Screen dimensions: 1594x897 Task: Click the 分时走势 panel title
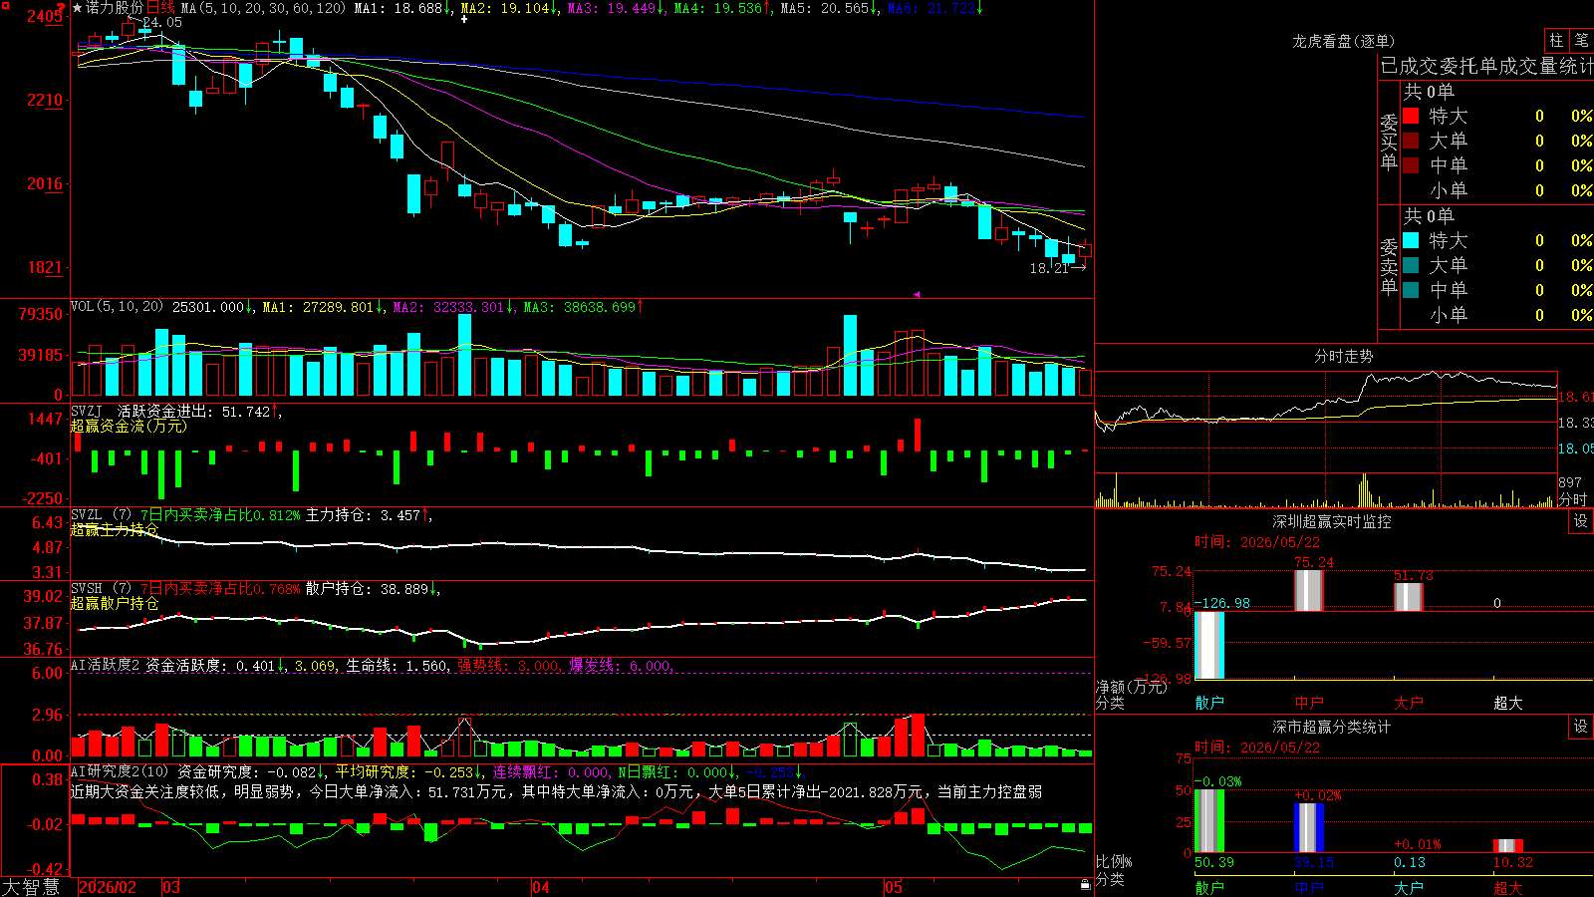tap(1343, 356)
